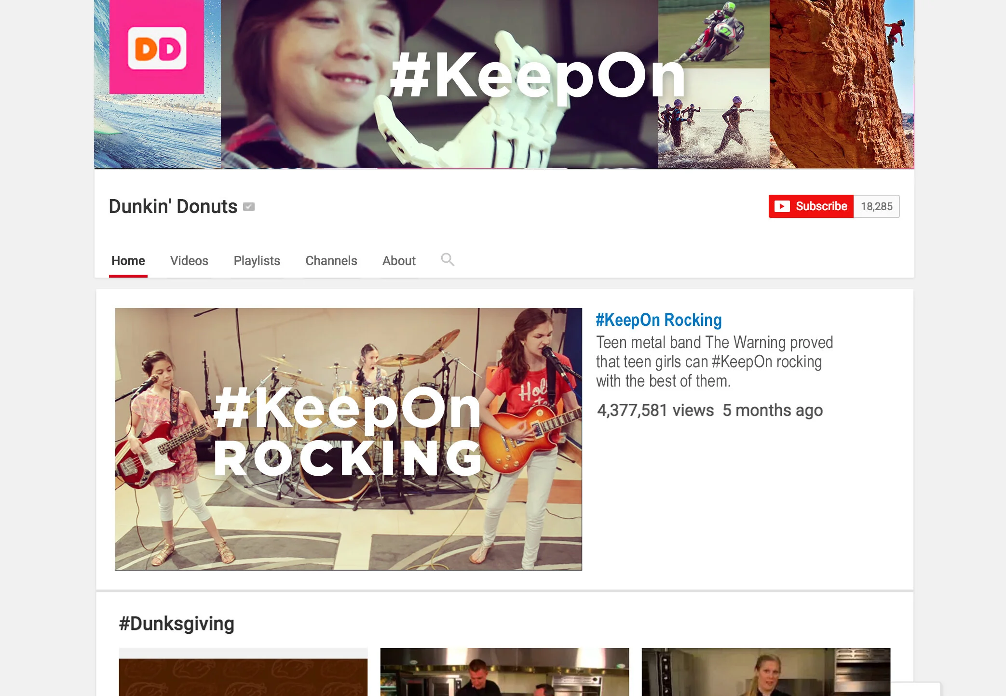Open the #Dunksgiving section heading
The image size is (1006, 696).
pyautogui.click(x=177, y=623)
